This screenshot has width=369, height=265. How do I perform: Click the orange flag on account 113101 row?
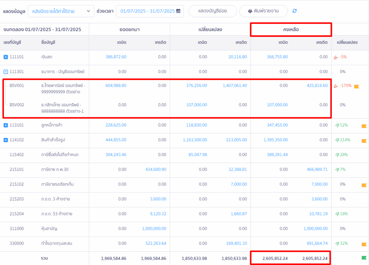coord(364,126)
